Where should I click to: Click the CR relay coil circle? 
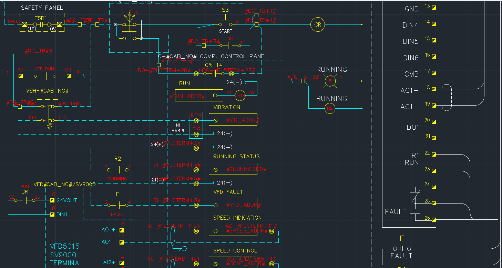point(318,24)
